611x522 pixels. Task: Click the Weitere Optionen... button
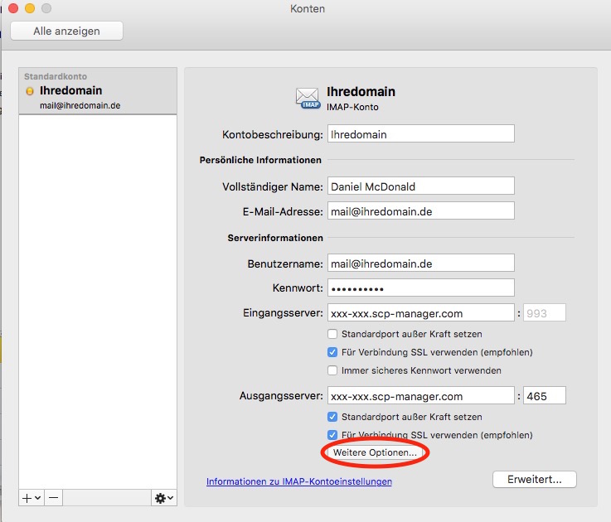tap(375, 453)
